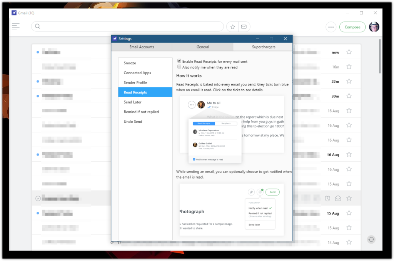Star the email from 16m ago
Screen dimensions: 394x261
(x=349, y=67)
